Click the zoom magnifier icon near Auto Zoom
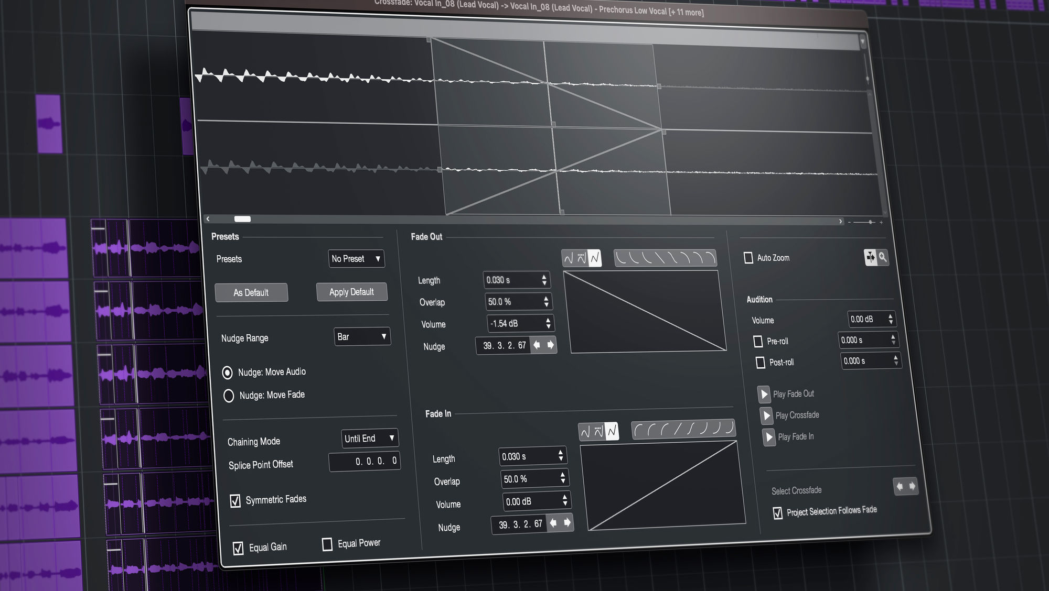This screenshot has height=591, width=1049. [x=883, y=257]
